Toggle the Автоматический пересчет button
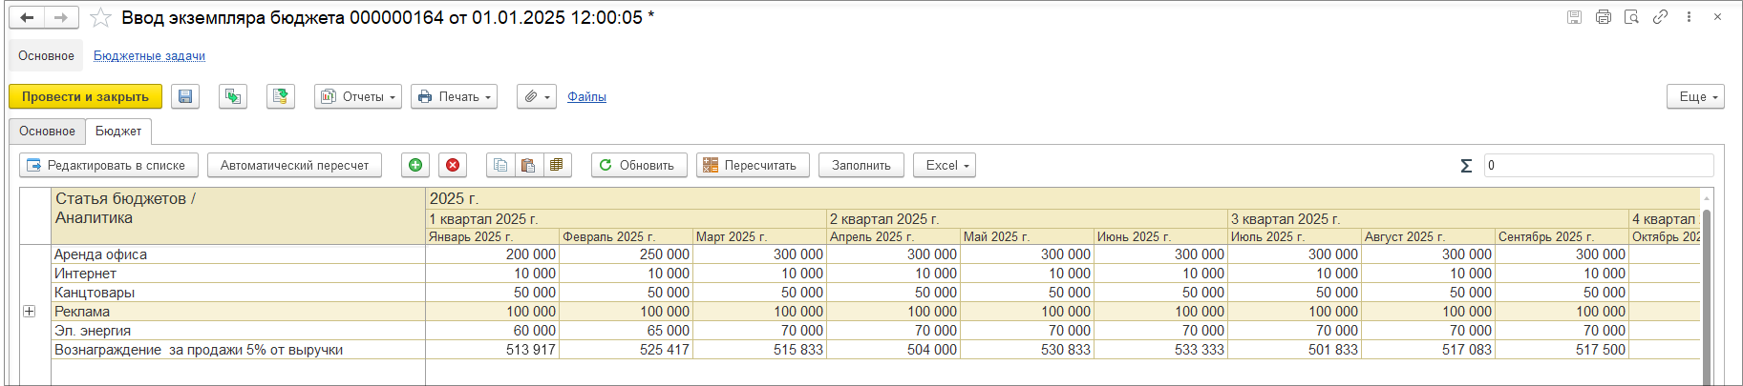 point(294,165)
